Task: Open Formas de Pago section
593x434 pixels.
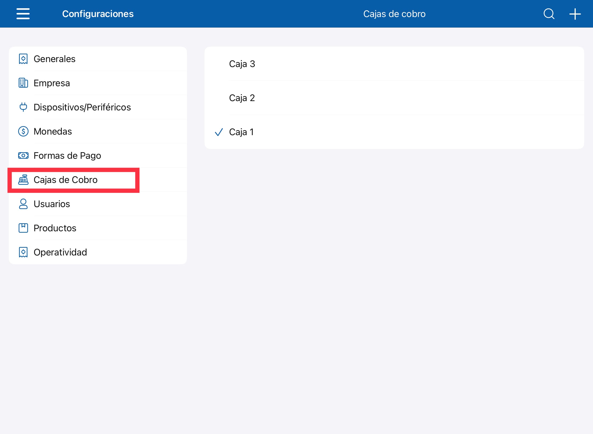Action: [98, 155]
